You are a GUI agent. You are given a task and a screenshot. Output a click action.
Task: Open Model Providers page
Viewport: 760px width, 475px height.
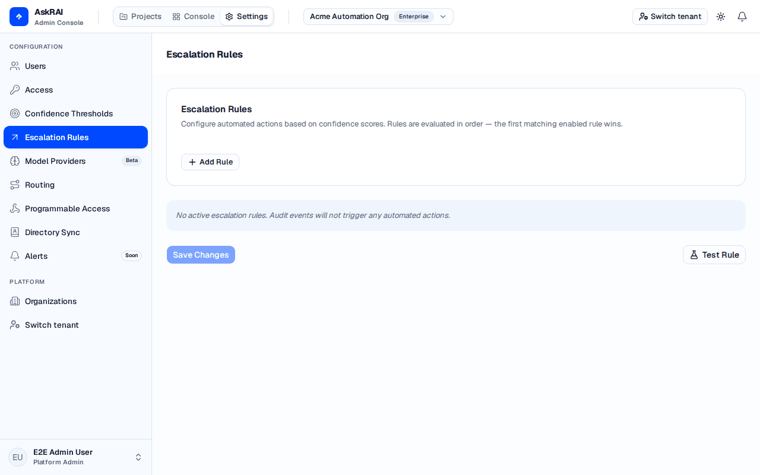pos(75,161)
